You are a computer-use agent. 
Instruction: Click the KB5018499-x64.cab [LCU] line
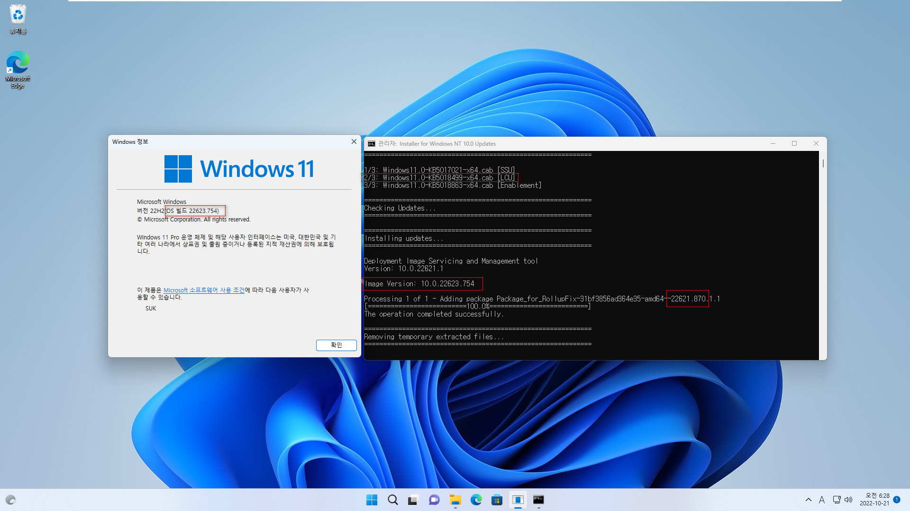439,178
